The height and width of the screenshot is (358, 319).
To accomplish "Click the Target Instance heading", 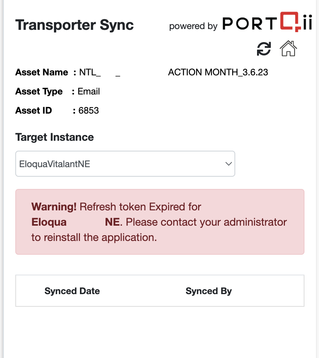I will 55,137.
